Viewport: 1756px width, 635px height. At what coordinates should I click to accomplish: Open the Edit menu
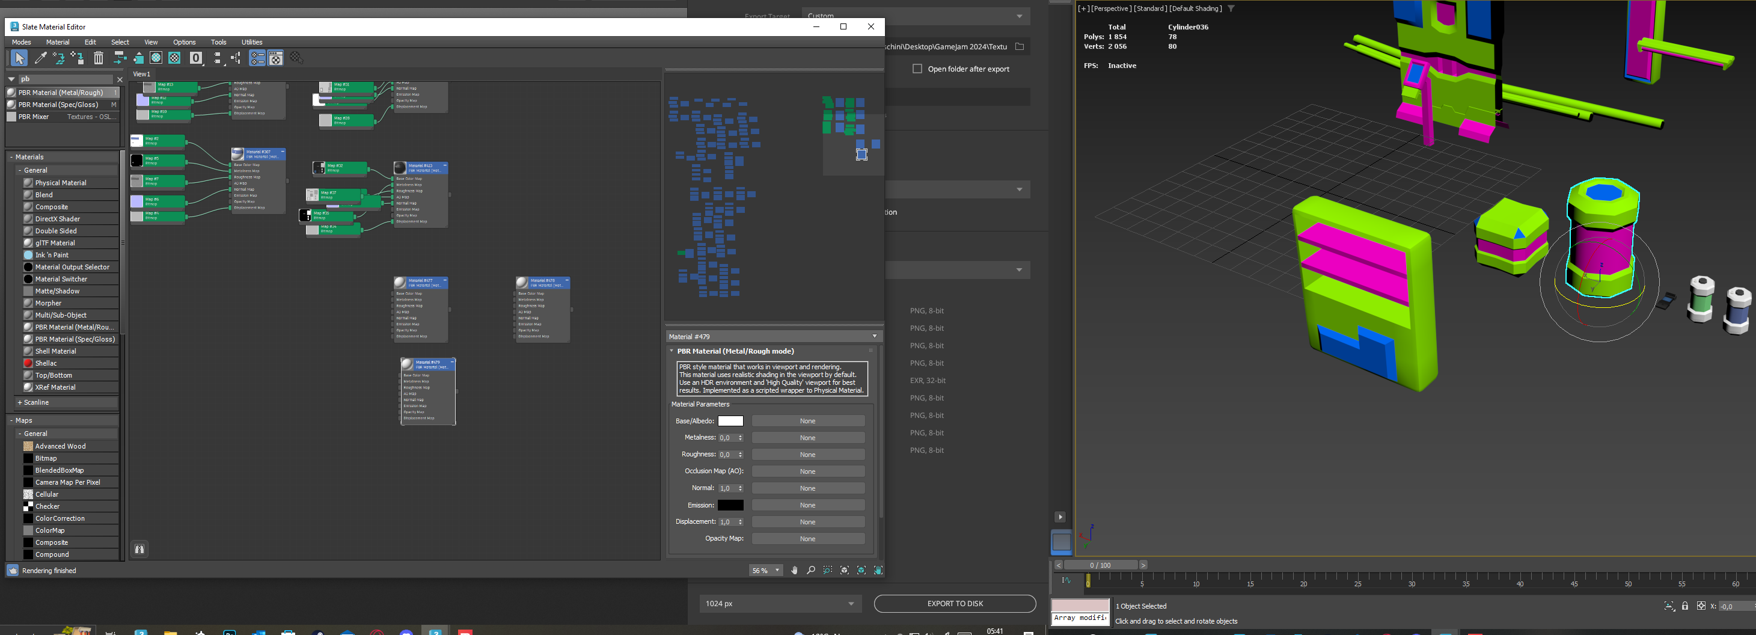coord(90,42)
